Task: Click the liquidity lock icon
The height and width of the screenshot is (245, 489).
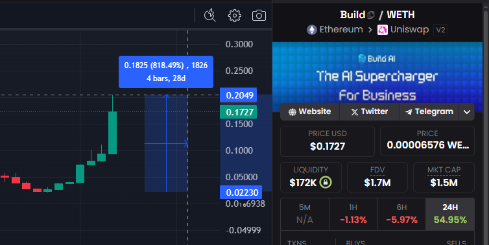Action: click(x=326, y=182)
